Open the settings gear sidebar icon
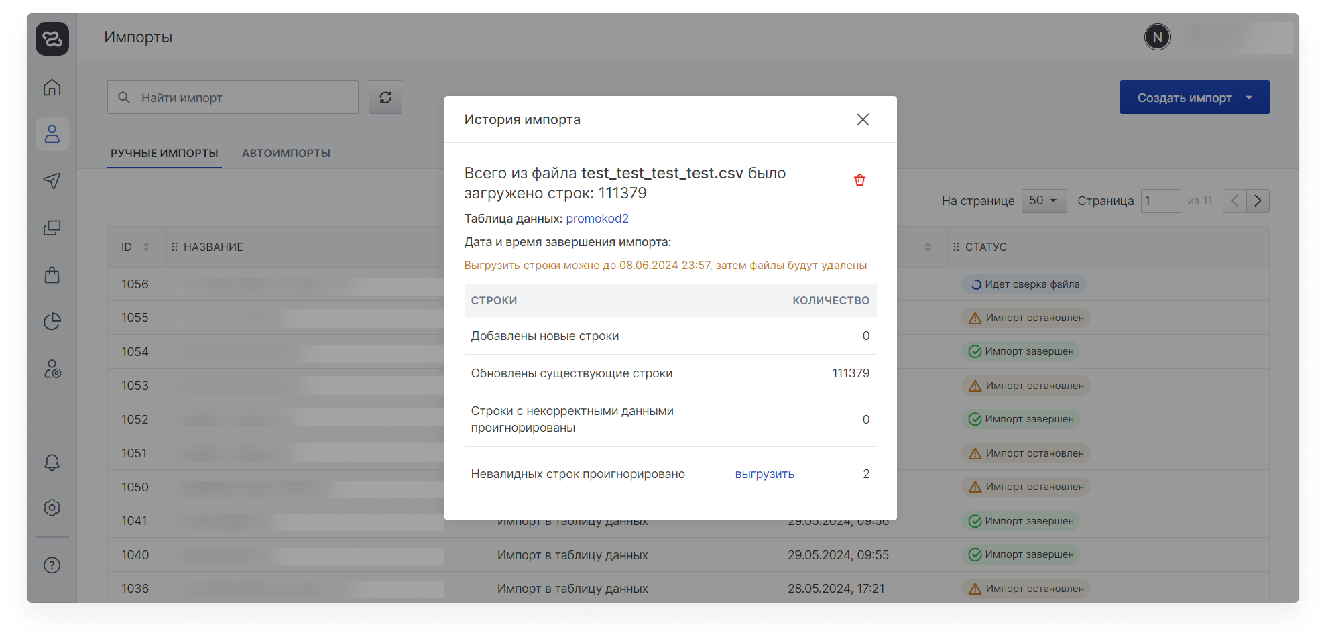 click(52, 508)
